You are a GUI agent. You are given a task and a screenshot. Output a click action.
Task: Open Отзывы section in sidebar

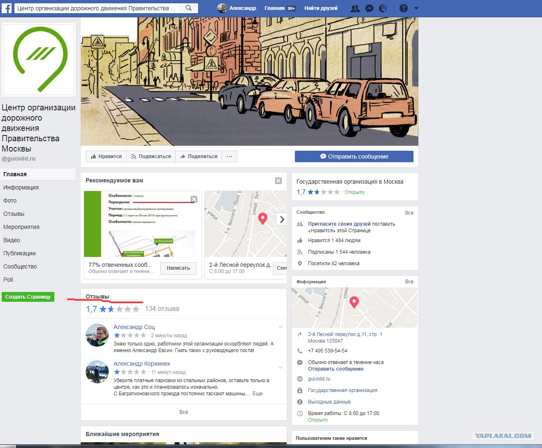14,214
